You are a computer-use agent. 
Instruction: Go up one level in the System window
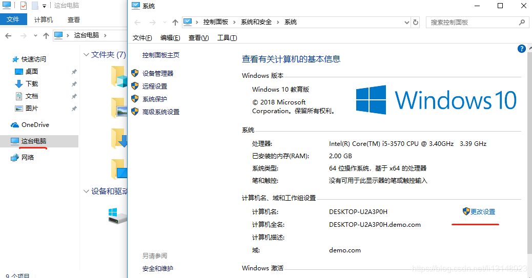tap(175, 23)
